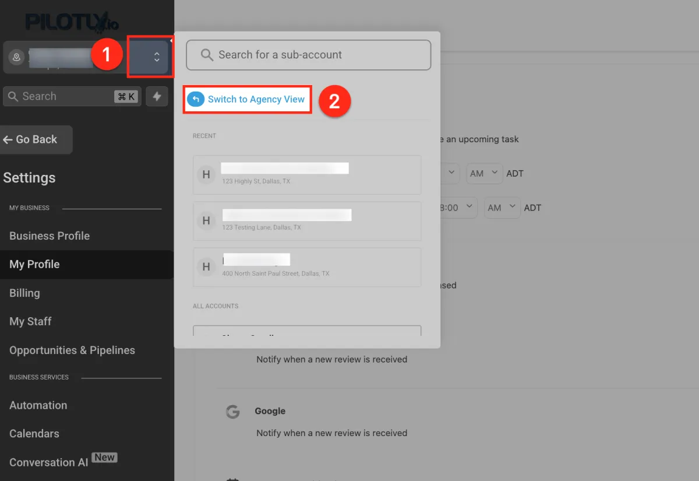Click the Search for a sub-account field
Viewport: 699px width, 481px height.
pyautogui.click(x=309, y=55)
